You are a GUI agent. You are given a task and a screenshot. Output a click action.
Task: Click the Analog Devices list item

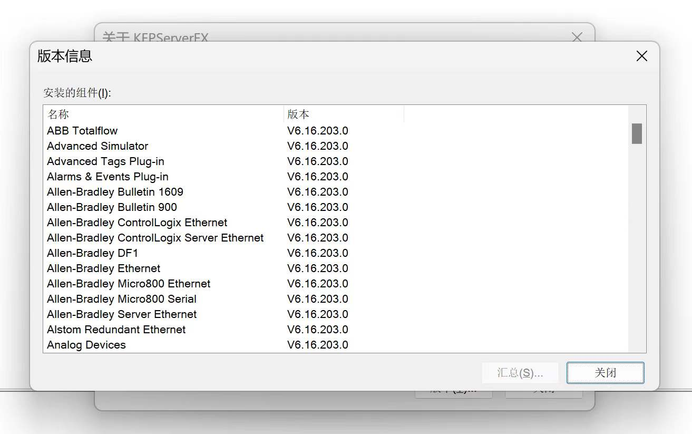click(86, 345)
